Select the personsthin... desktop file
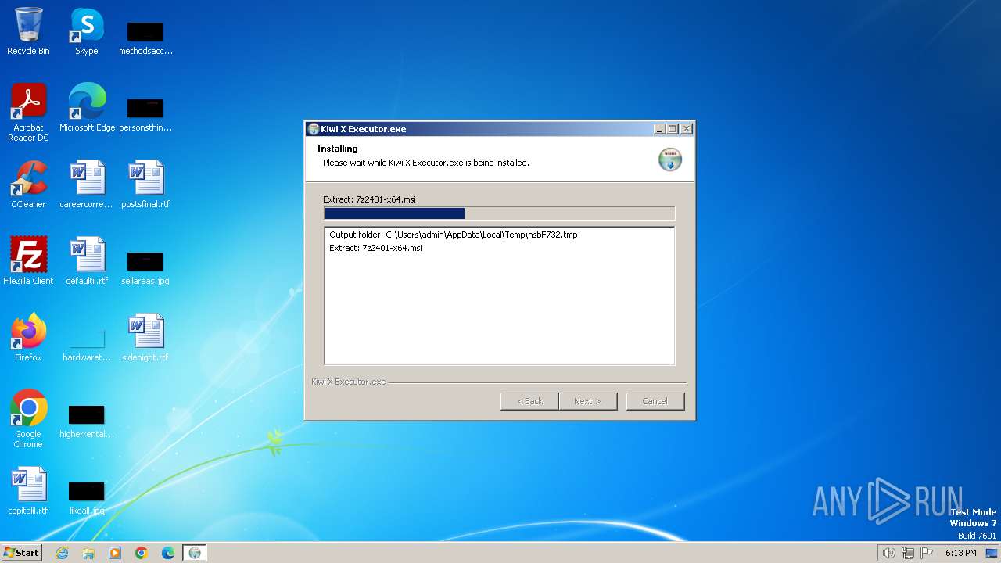The height and width of the screenshot is (563, 1001). [145, 114]
